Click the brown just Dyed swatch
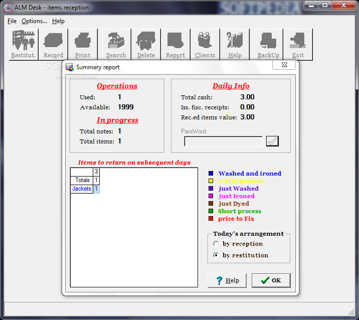 coord(211,204)
